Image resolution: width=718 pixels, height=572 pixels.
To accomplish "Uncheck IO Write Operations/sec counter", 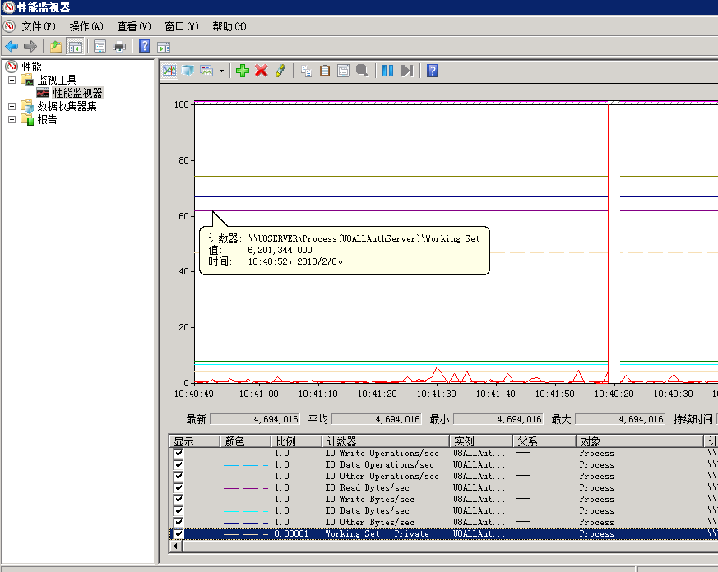I will [178, 454].
